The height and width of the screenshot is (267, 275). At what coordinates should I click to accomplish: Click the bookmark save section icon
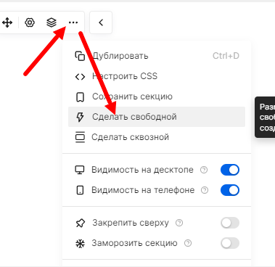point(80,97)
